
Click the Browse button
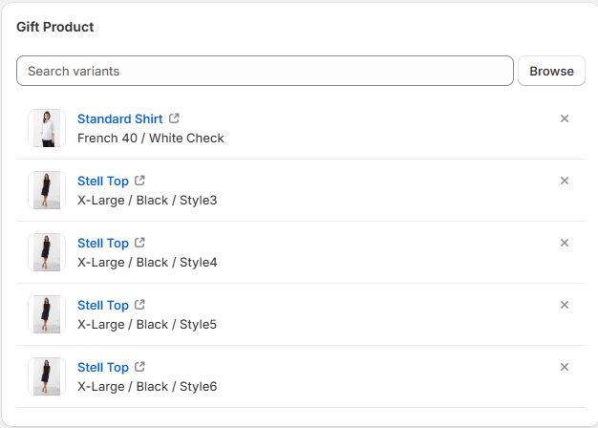tap(551, 71)
